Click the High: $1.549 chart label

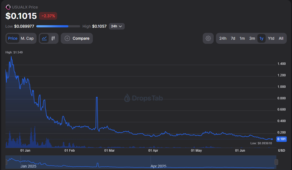pyautogui.click(x=14, y=52)
